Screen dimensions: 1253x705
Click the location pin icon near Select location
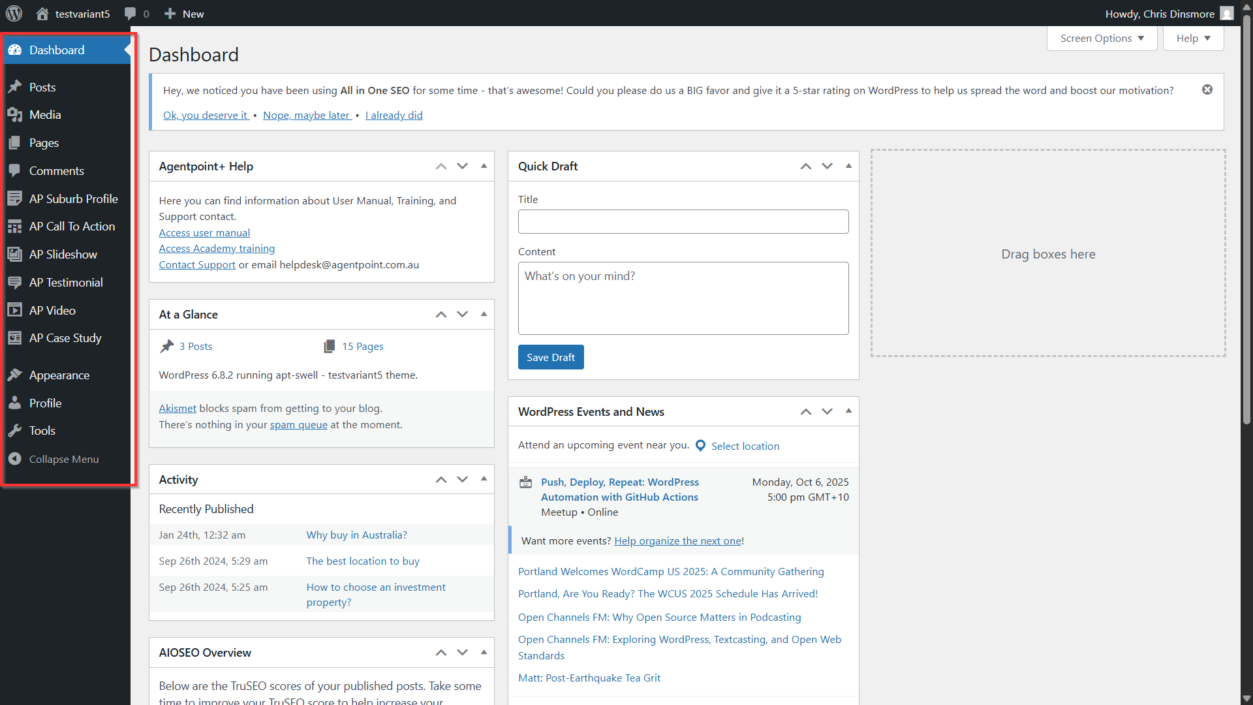coord(700,446)
